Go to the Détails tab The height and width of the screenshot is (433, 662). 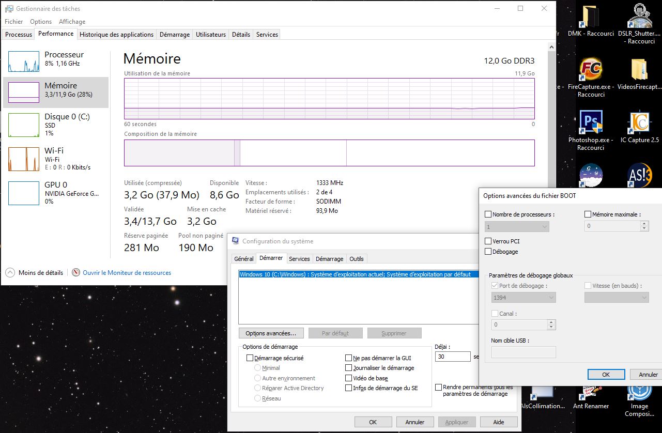point(241,35)
